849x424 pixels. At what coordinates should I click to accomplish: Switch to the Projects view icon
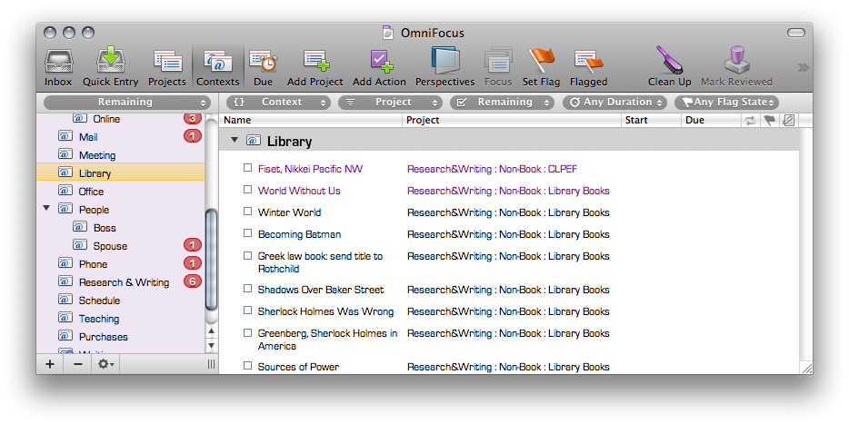(x=166, y=61)
